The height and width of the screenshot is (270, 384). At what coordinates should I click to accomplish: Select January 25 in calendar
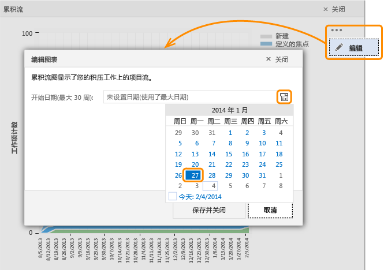tap(279, 164)
